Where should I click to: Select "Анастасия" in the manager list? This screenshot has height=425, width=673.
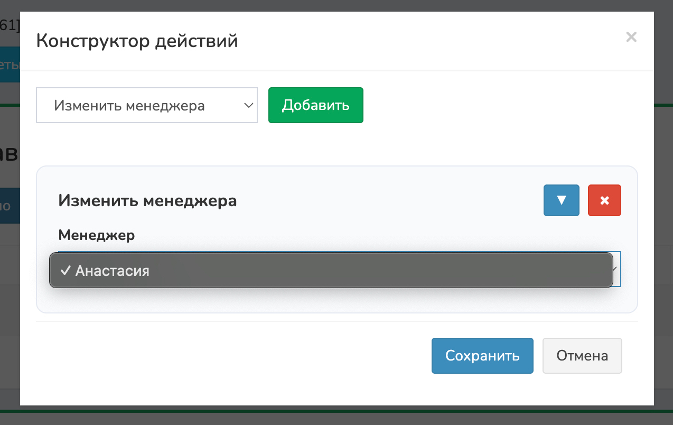[x=113, y=271]
